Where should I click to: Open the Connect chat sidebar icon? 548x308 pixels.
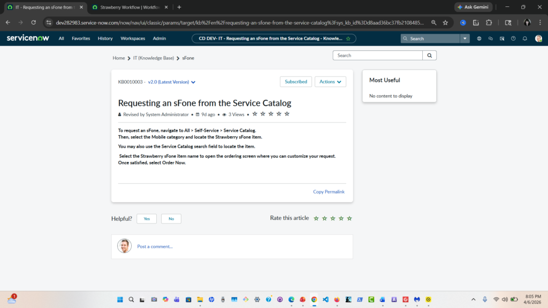click(x=490, y=38)
